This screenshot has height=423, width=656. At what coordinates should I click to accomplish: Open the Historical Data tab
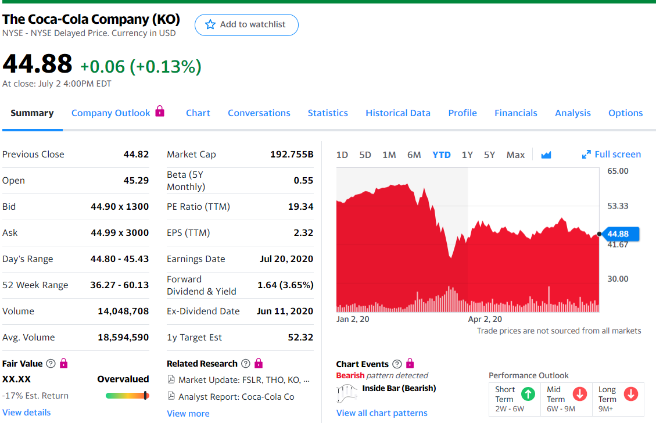pos(398,113)
